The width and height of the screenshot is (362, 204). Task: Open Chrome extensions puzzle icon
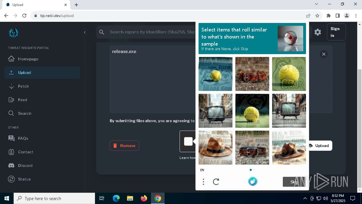(329, 16)
